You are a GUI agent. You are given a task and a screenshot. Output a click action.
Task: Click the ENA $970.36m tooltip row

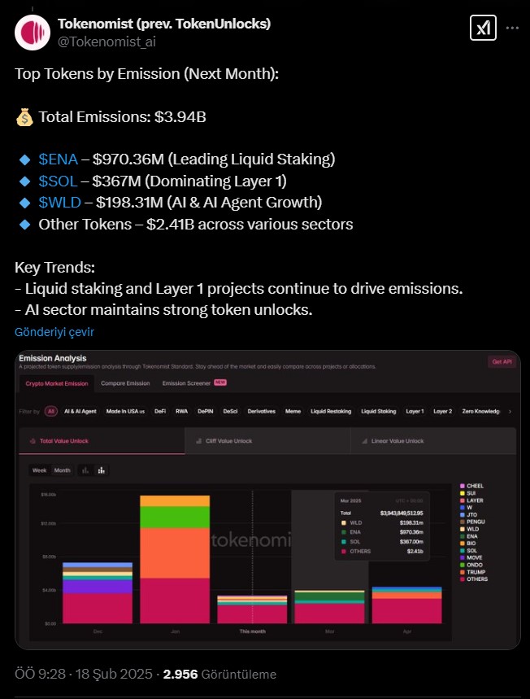tap(382, 532)
